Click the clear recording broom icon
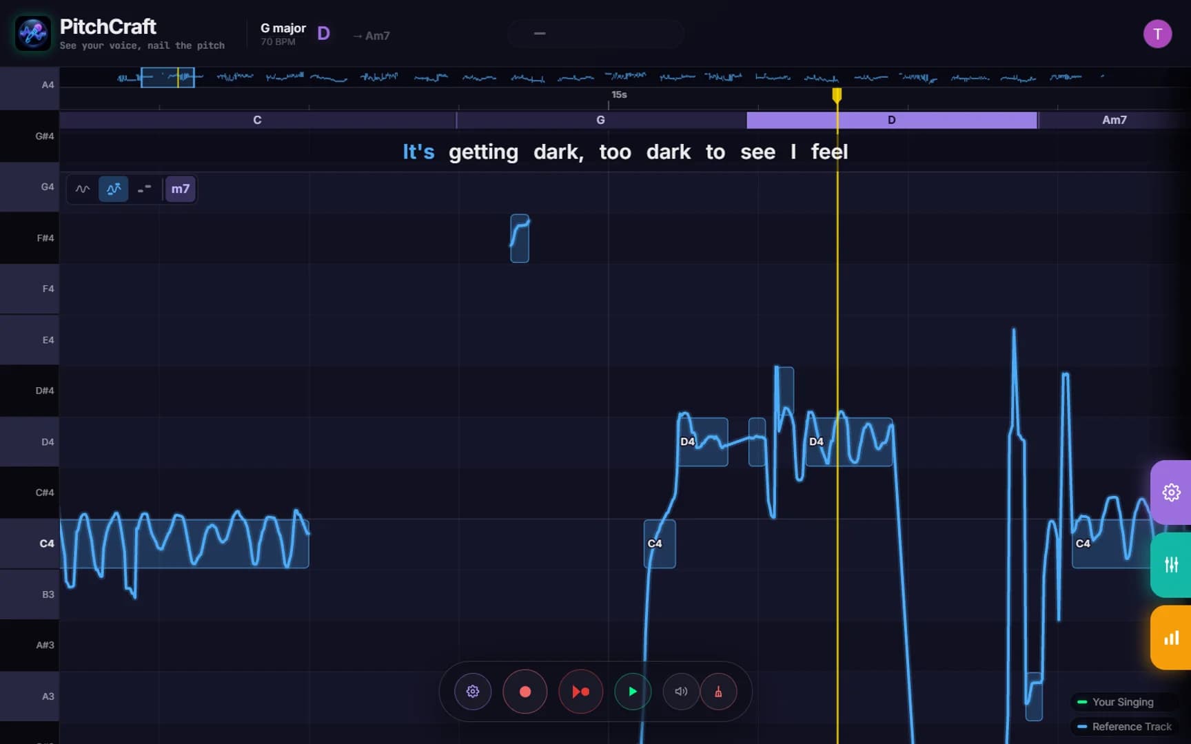The image size is (1191, 744). coord(718,691)
